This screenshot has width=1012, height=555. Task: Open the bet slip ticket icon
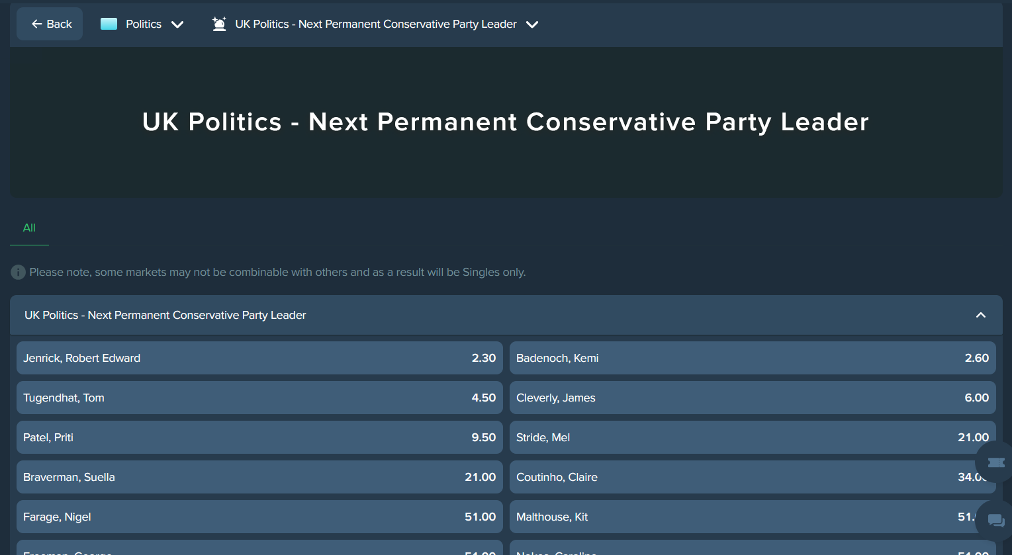(995, 462)
